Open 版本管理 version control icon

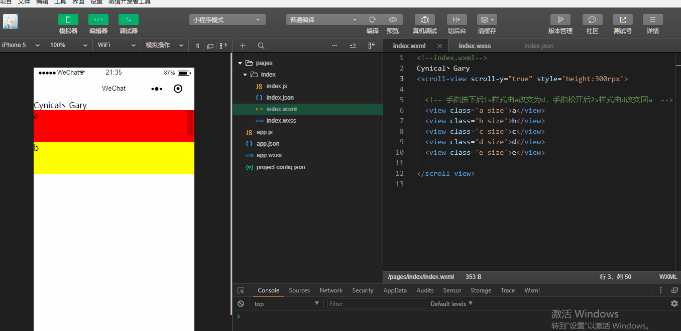tap(560, 20)
